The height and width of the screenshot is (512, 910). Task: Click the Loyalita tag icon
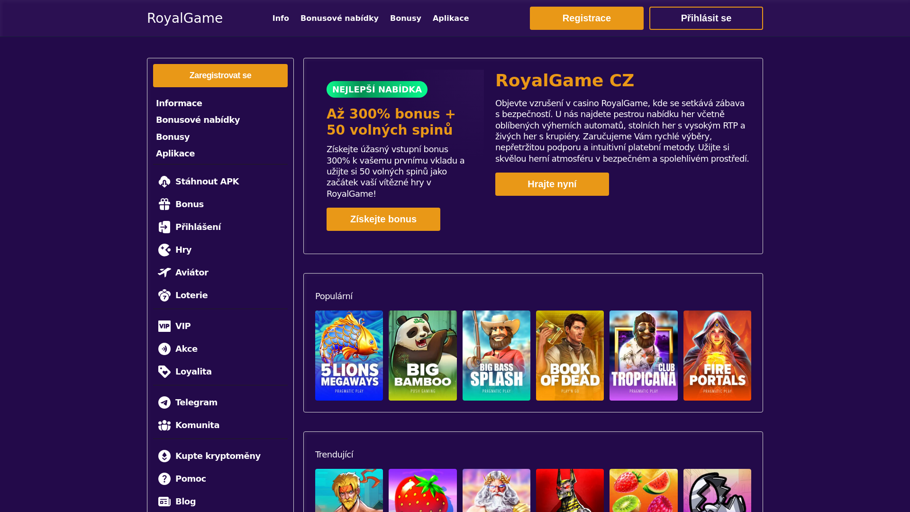pos(164,372)
